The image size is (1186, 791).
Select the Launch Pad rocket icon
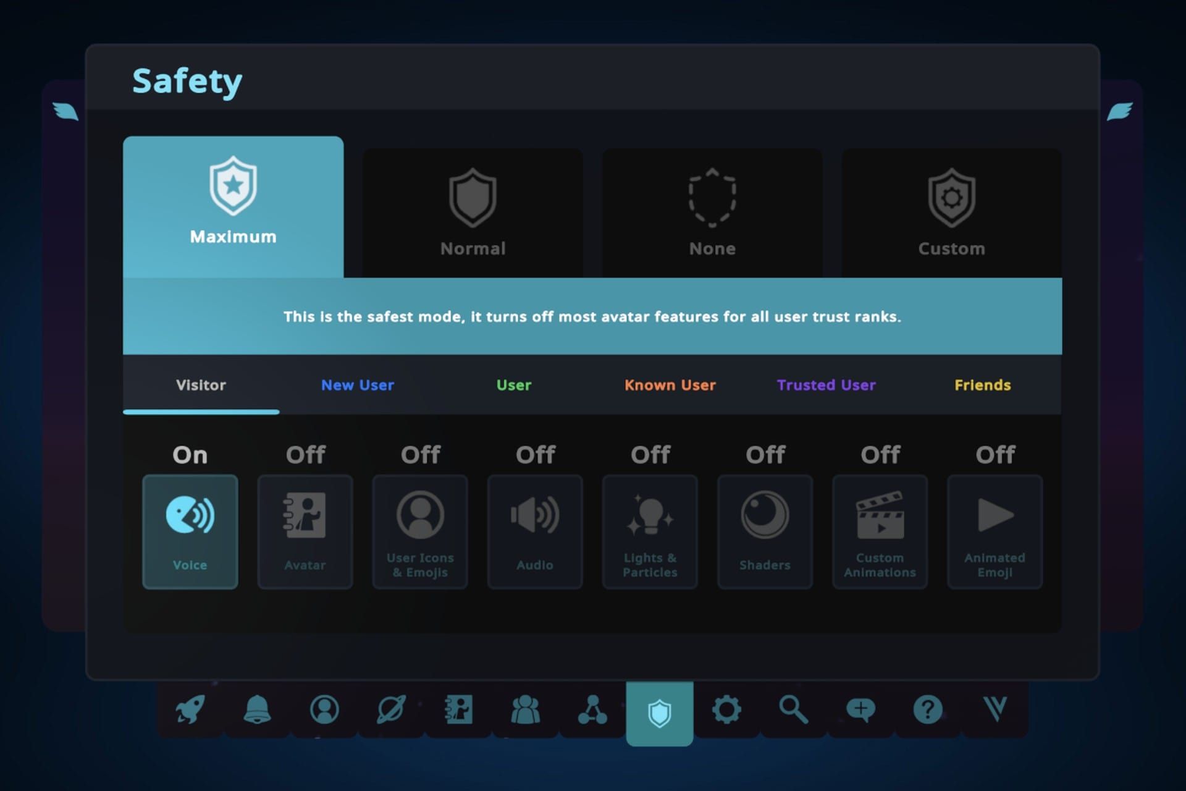190,711
